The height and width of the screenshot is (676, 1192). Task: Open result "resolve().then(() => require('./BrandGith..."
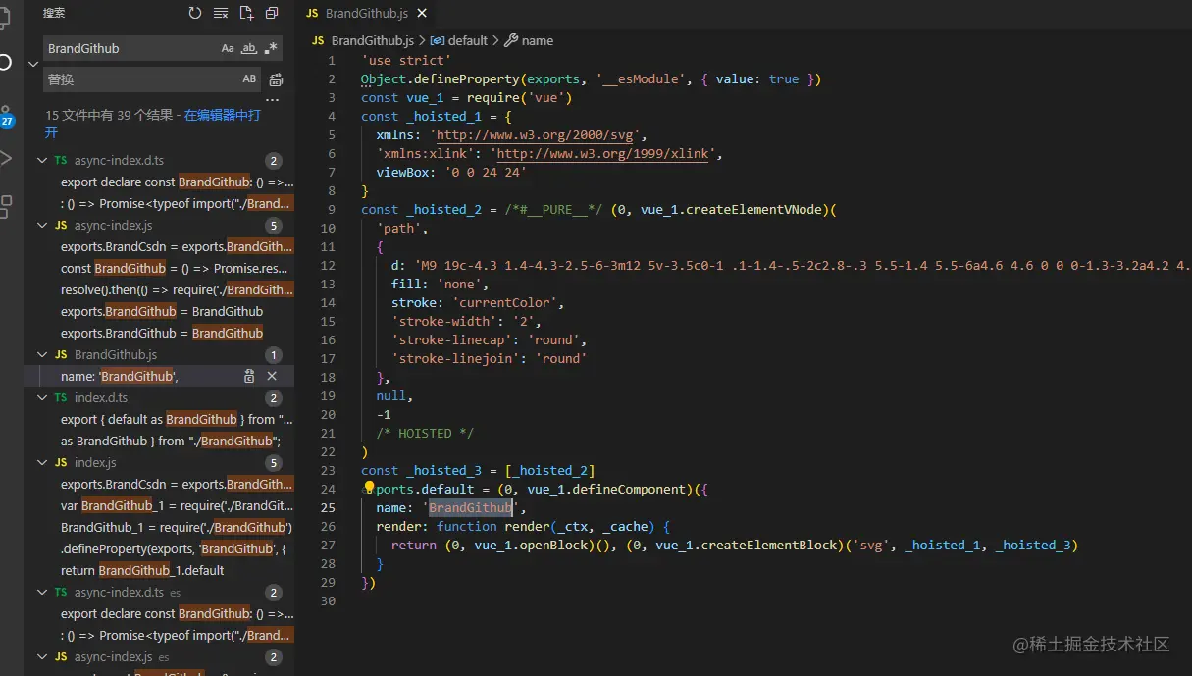[x=177, y=289]
